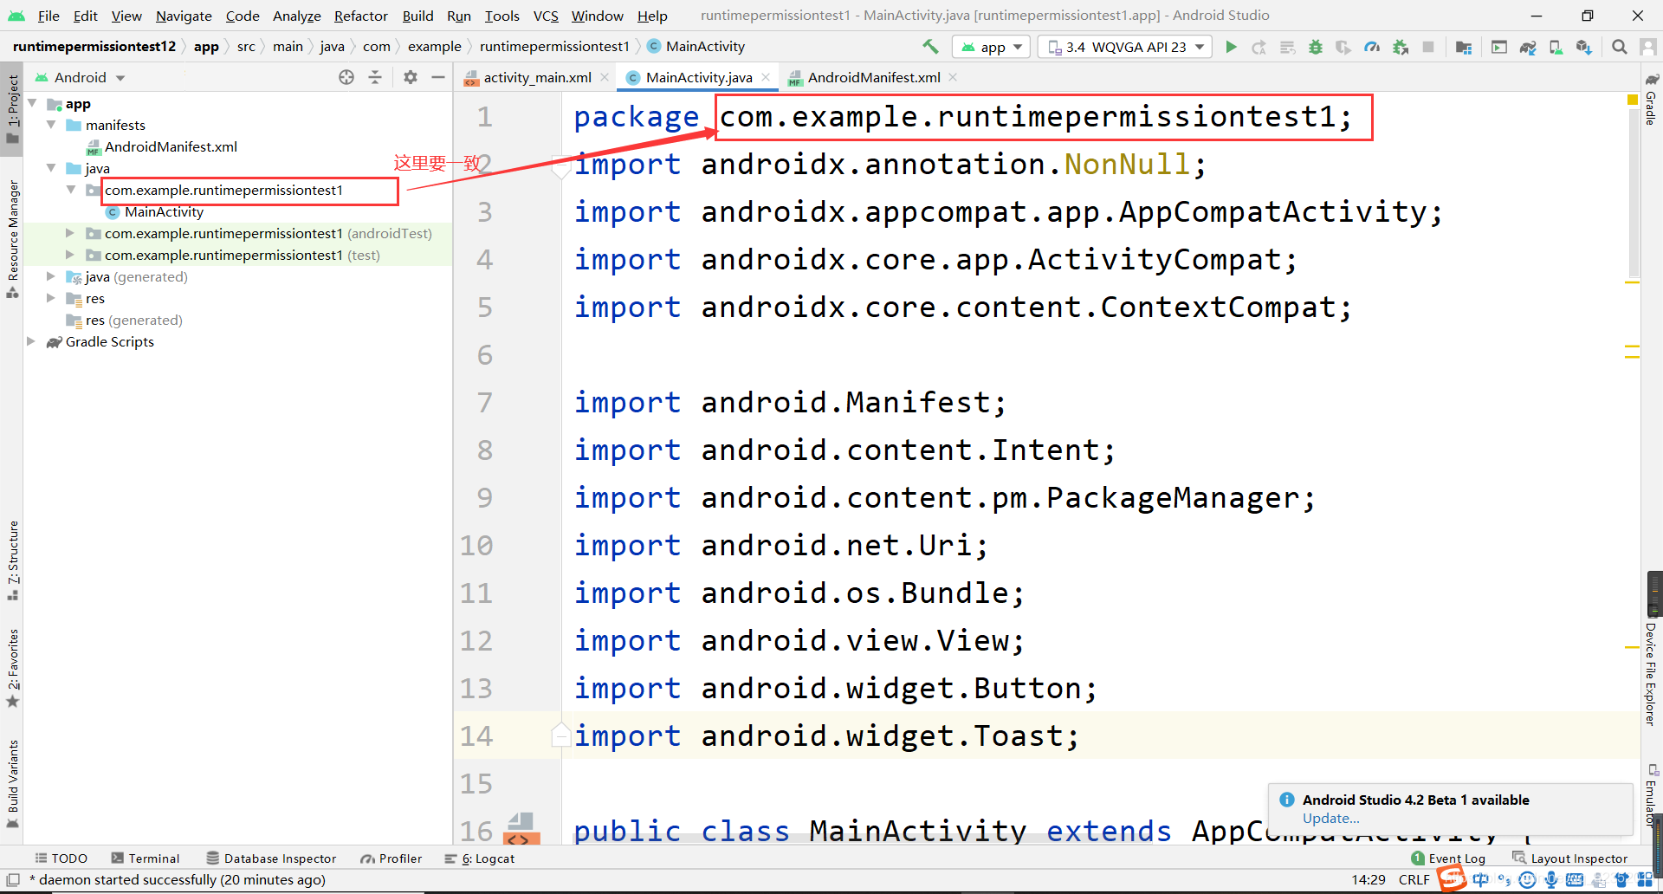Open the File menu

(x=49, y=16)
